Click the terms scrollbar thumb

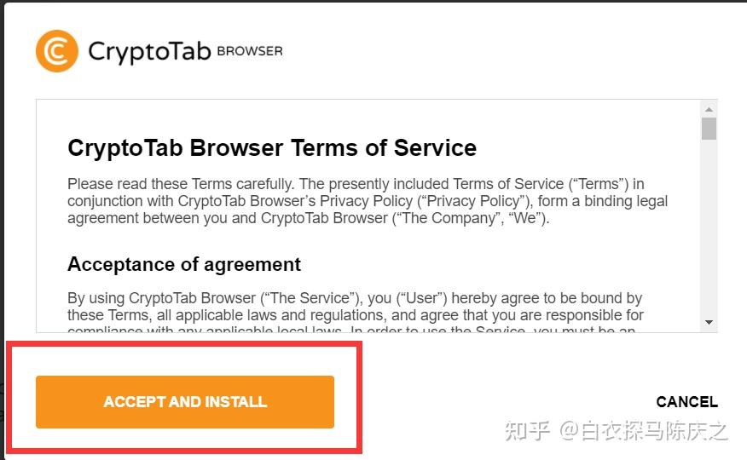pyautogui.click(x=709, y=129)
